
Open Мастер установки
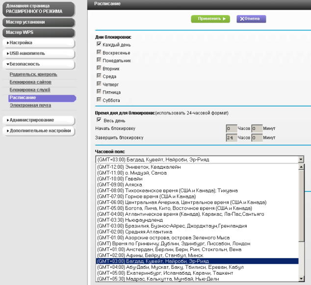pos(39,22)
